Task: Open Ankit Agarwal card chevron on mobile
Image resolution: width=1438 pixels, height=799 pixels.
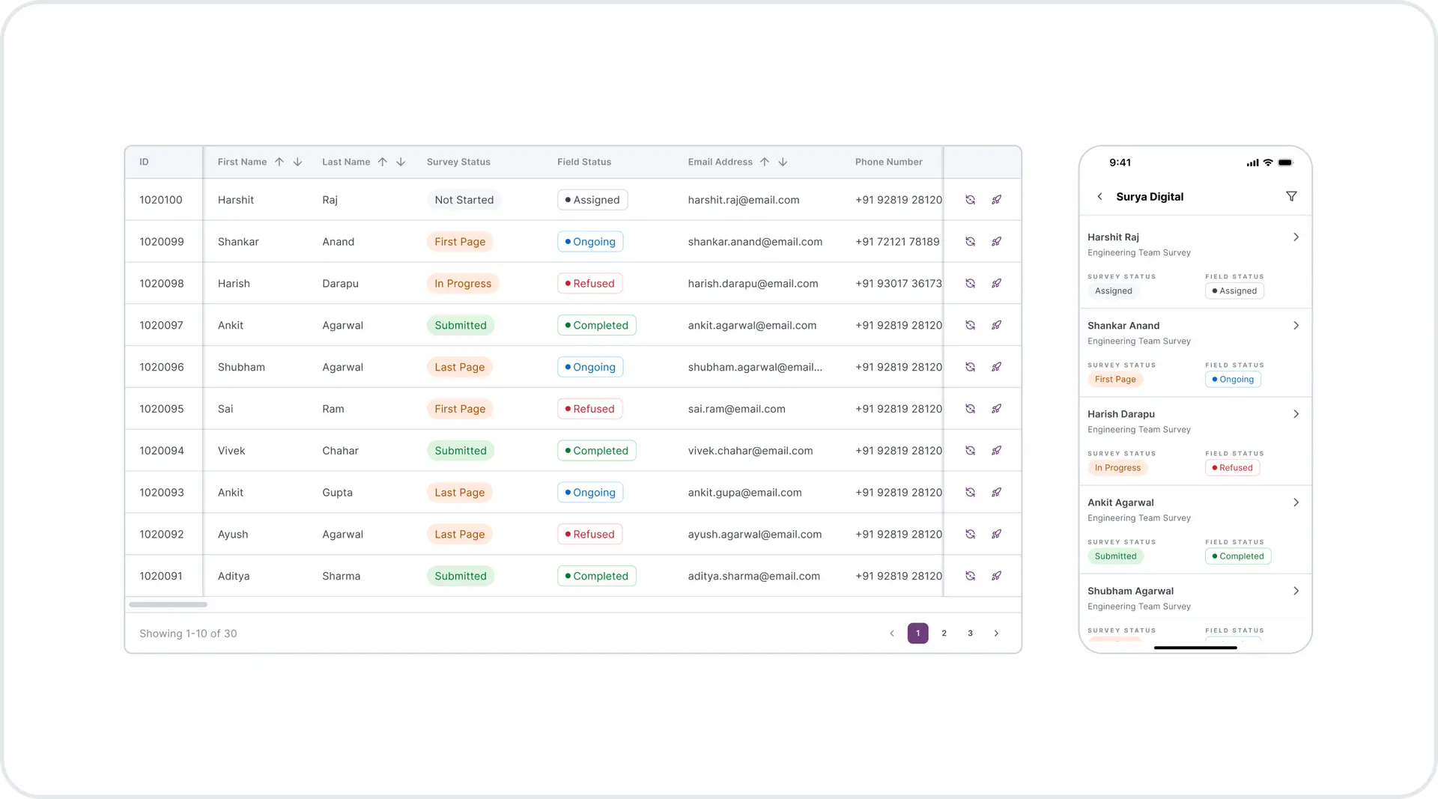Action: (1296, 502)
